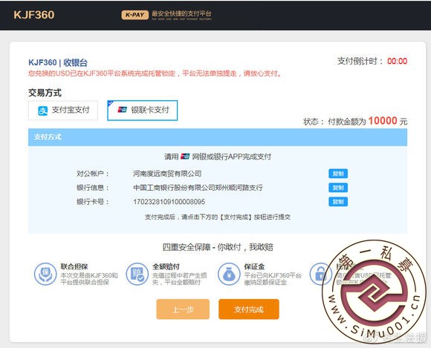Click the 最安全快捷的支付平台 slogan
This screenshot has height=348, width=431.
[181, 13]
